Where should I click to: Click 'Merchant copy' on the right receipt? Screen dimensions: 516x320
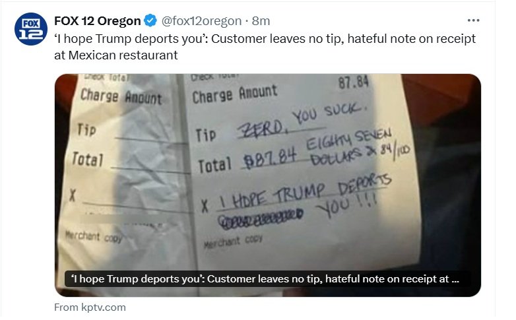pyautogui.click(x=233, y=241)
